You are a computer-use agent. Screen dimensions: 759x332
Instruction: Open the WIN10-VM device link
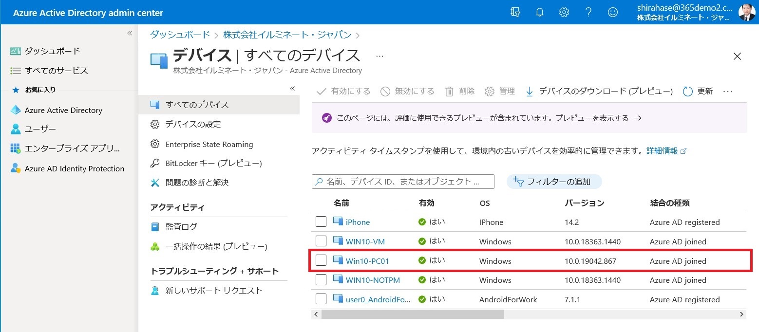point(365,241)
